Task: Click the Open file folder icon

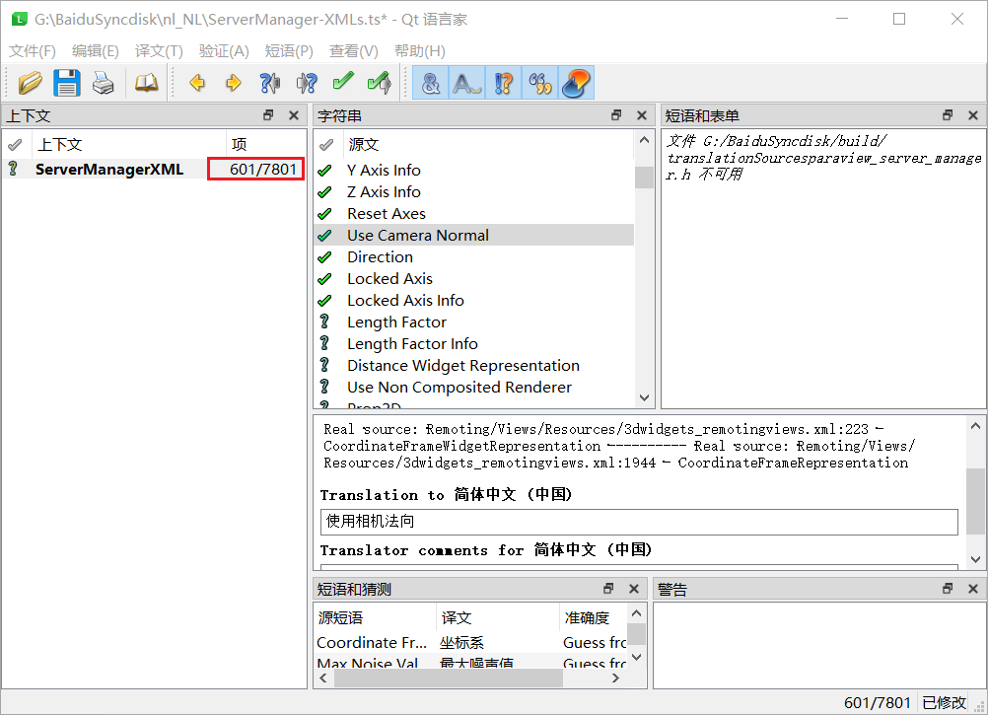Action: (x=30, y=83)
